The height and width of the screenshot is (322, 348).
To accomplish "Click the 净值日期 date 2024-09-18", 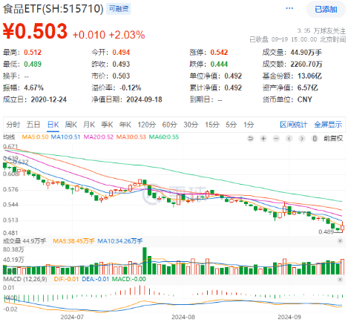I will tap(144, 99).
